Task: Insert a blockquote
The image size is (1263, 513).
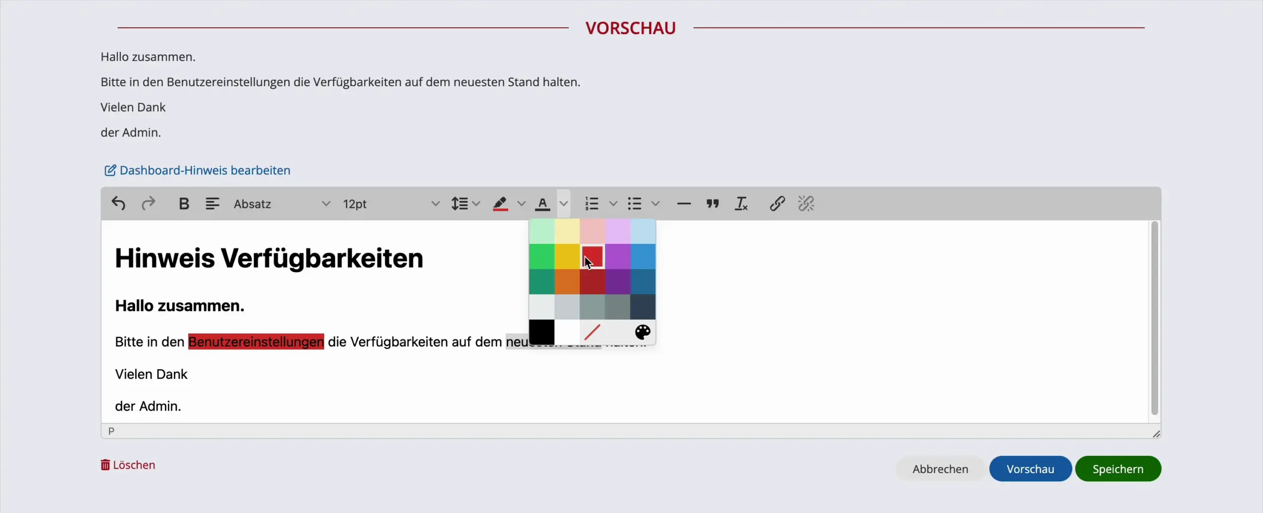Action: click(x=712, y=204)
